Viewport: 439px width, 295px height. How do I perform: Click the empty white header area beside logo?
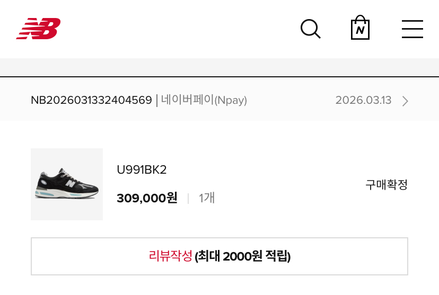(180, 29)
